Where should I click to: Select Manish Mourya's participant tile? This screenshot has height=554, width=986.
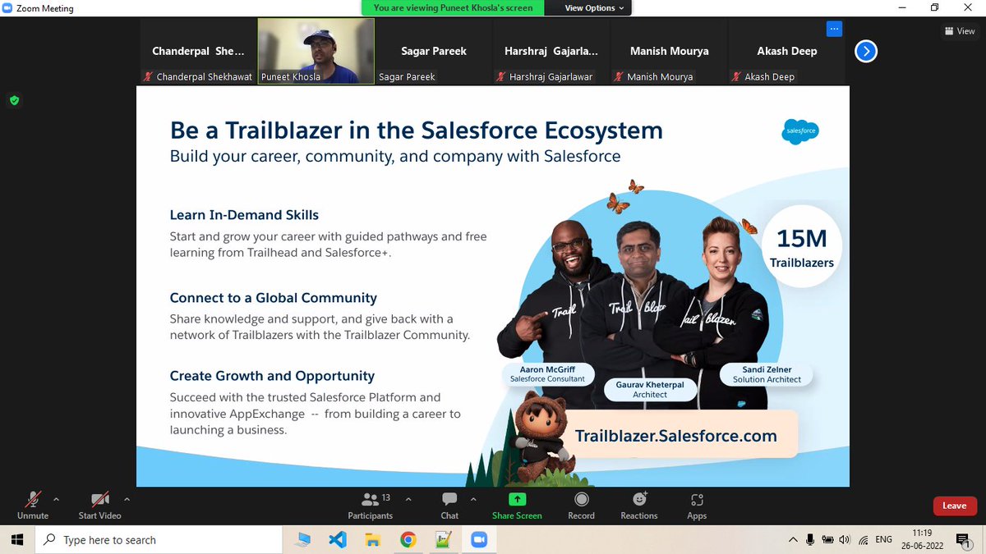click(x=670, y=51)
